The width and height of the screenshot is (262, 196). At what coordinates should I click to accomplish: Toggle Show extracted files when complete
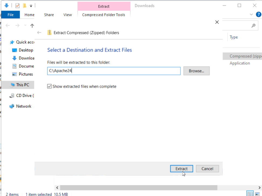point(49,86)
